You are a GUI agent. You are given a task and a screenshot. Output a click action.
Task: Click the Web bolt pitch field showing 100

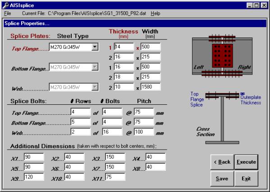pyautogui.click(x=144, y=132)
